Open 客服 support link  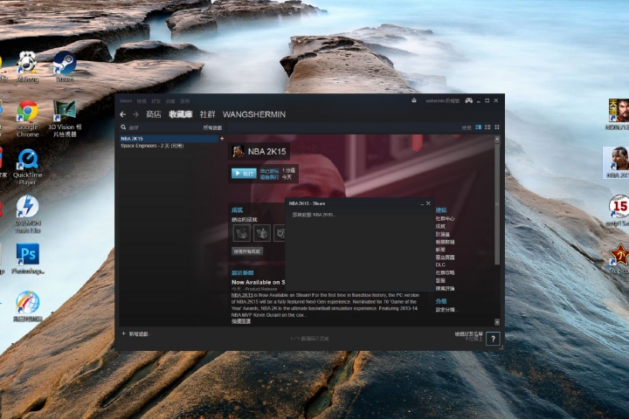440,280
